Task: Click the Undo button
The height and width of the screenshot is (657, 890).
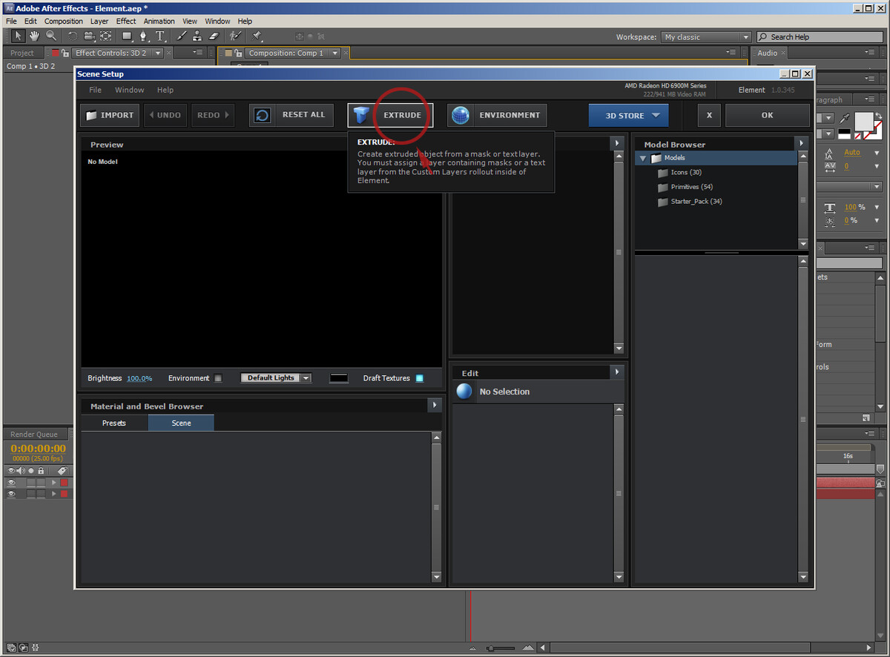Action: click(165, 115)
